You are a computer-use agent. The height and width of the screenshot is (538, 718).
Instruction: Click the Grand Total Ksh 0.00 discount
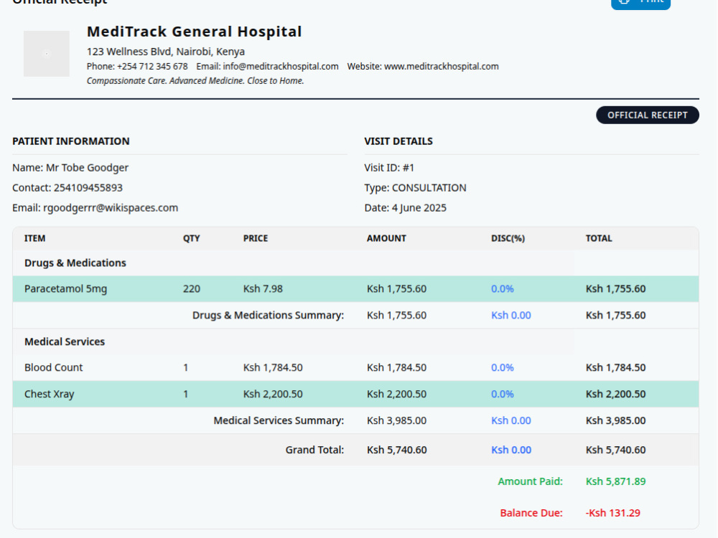click(511, 450)
